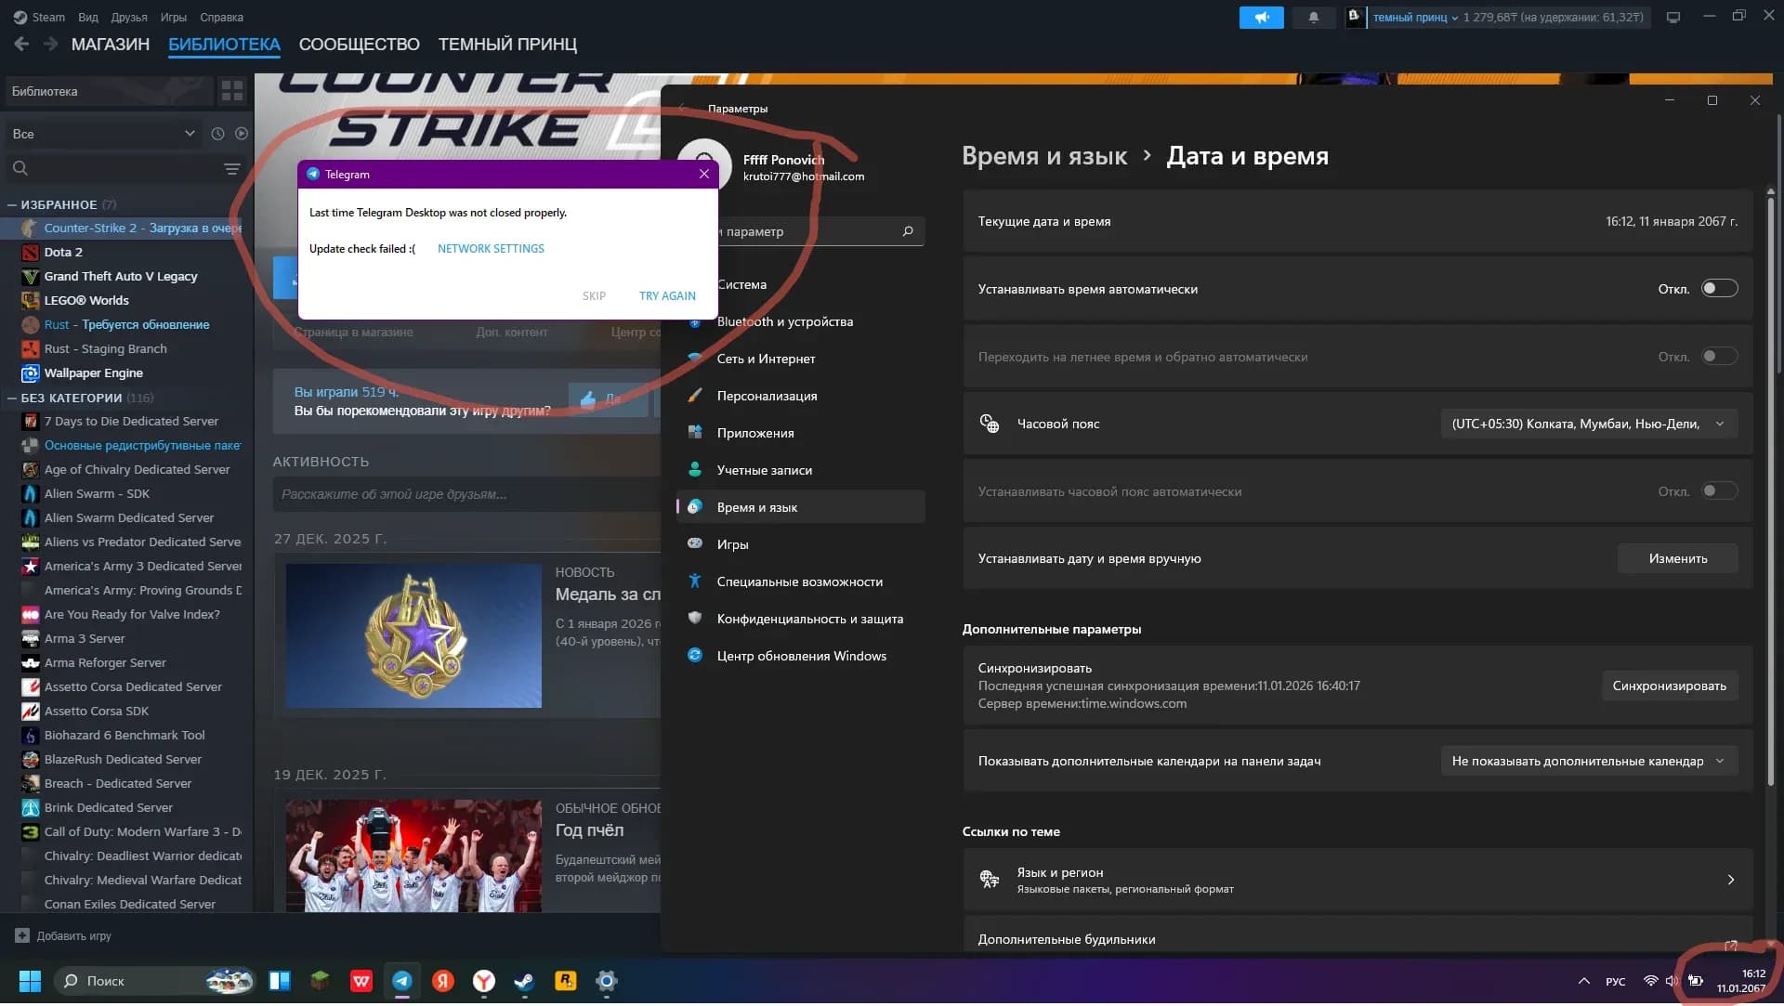Screen dimensions: 1784x1006
Task: Click the battery tray icon
Action: pyautogui.click(x=1696, y=981)
